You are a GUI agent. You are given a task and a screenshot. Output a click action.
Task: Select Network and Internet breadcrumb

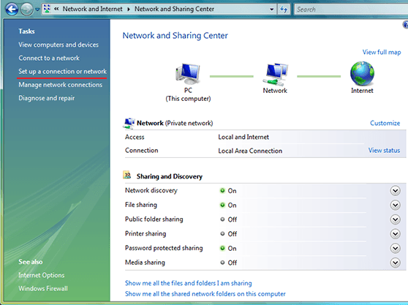pyautogui.click(x=92, y=9)
